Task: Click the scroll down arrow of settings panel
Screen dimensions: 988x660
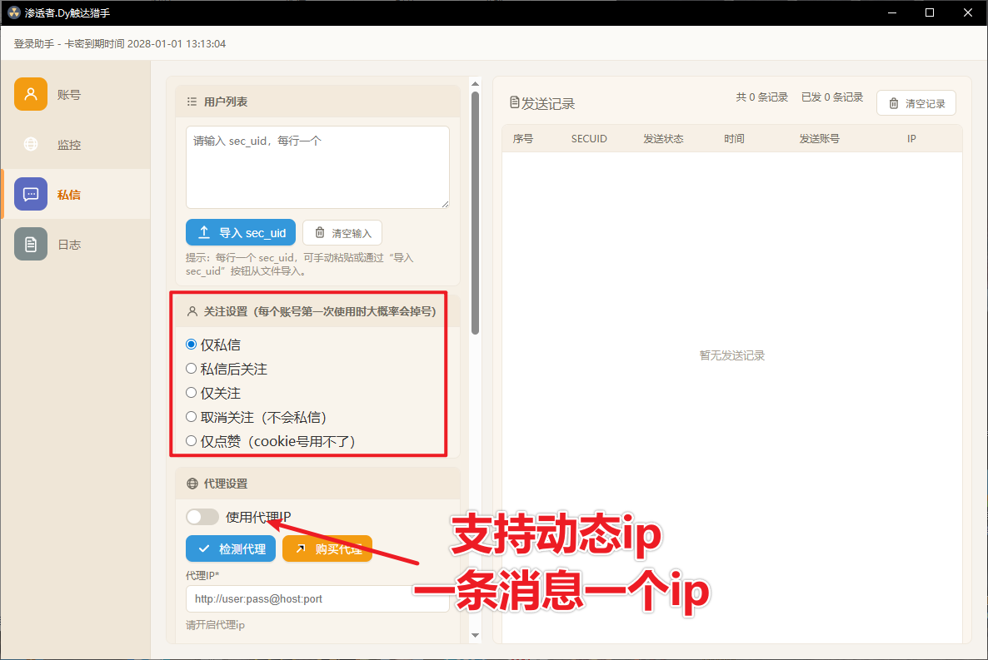Action: pos(476,635)
